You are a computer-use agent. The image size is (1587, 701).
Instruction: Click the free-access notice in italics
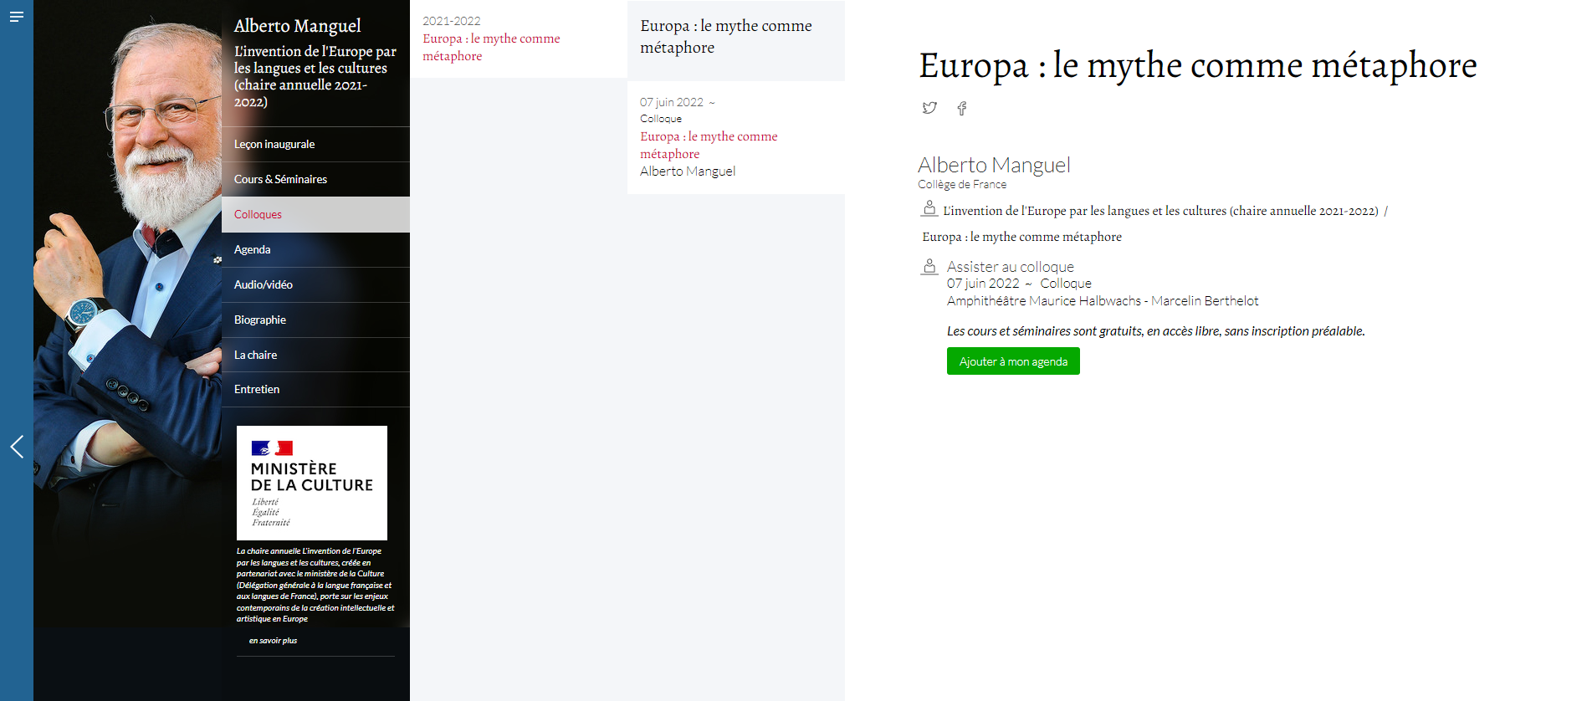point(1155,331)
